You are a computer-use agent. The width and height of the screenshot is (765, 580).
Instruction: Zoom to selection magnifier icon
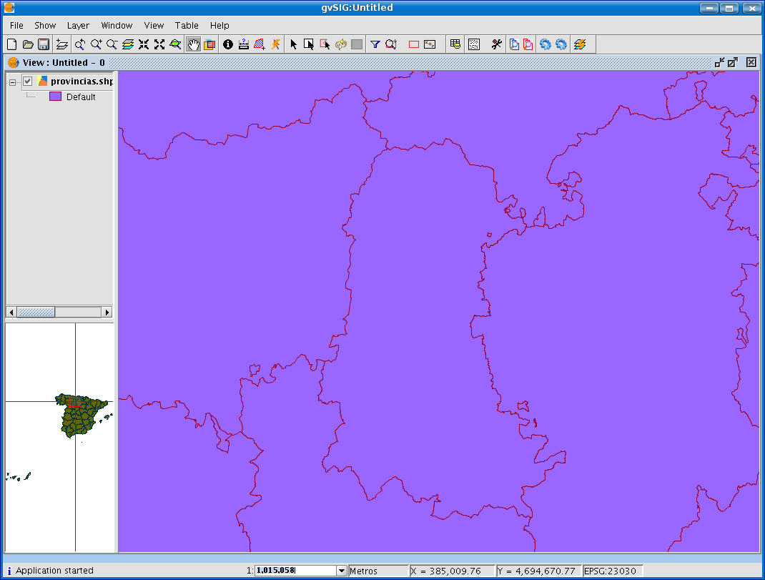[x=391, y=44]
